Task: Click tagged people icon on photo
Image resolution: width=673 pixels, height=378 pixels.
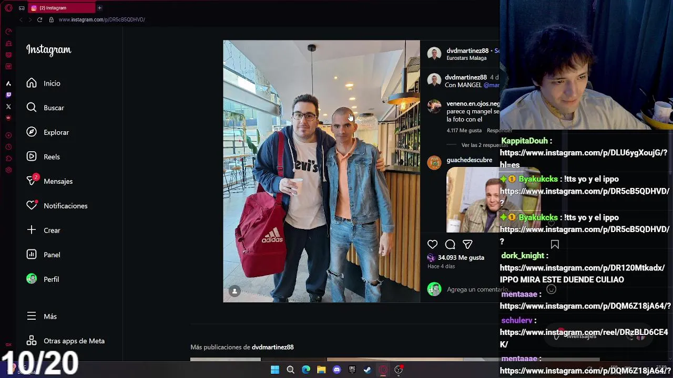Action: (x=234, y=291)
